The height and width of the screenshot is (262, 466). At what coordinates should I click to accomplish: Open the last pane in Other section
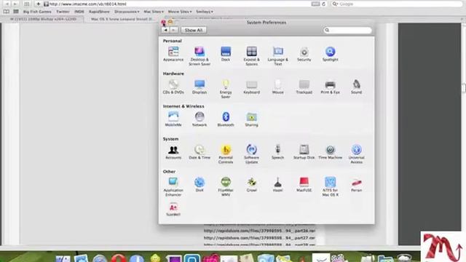[x=173, y=209]
